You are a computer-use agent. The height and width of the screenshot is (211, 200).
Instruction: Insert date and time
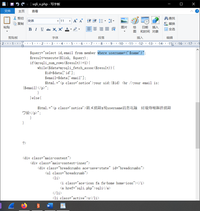click(x=145, y=25)
